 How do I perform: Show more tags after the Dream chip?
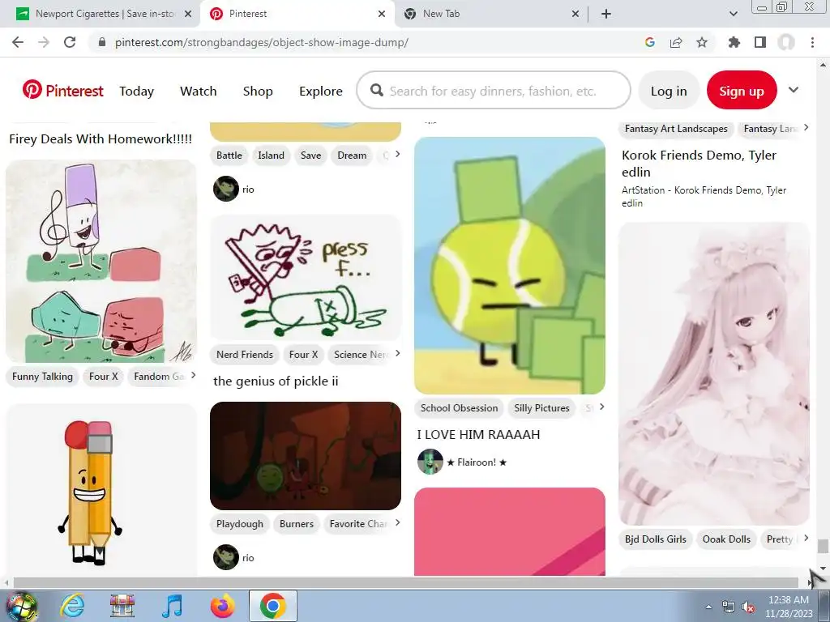click(397, 154)
